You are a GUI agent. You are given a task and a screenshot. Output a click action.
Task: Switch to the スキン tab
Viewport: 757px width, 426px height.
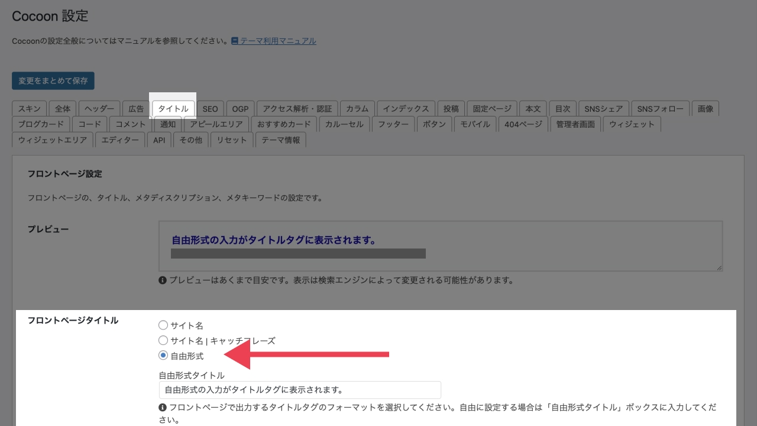point(29,109)
